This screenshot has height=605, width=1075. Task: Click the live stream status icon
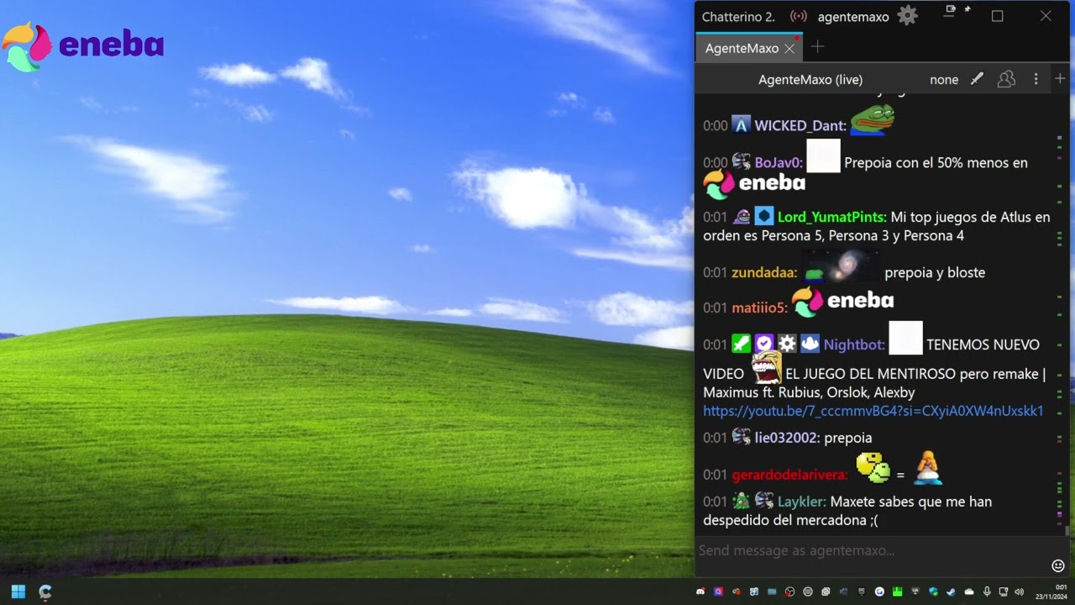pos(799,16)
